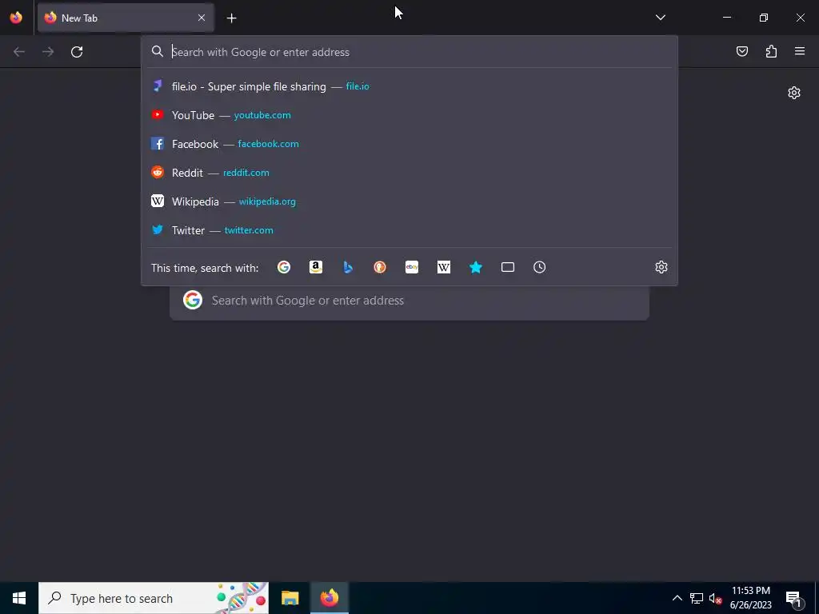Focus the address bar input field
819x614 pixels.
pos(409,52)
